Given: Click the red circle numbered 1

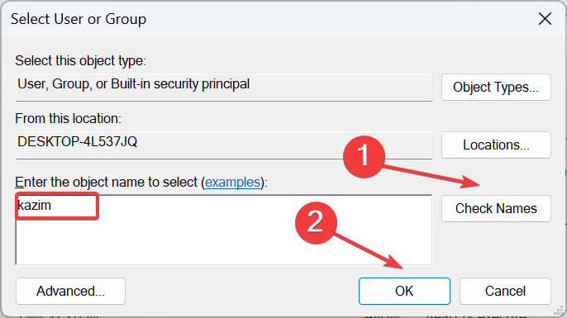Looking at the screenshot, I should click(x=364, y=156).
